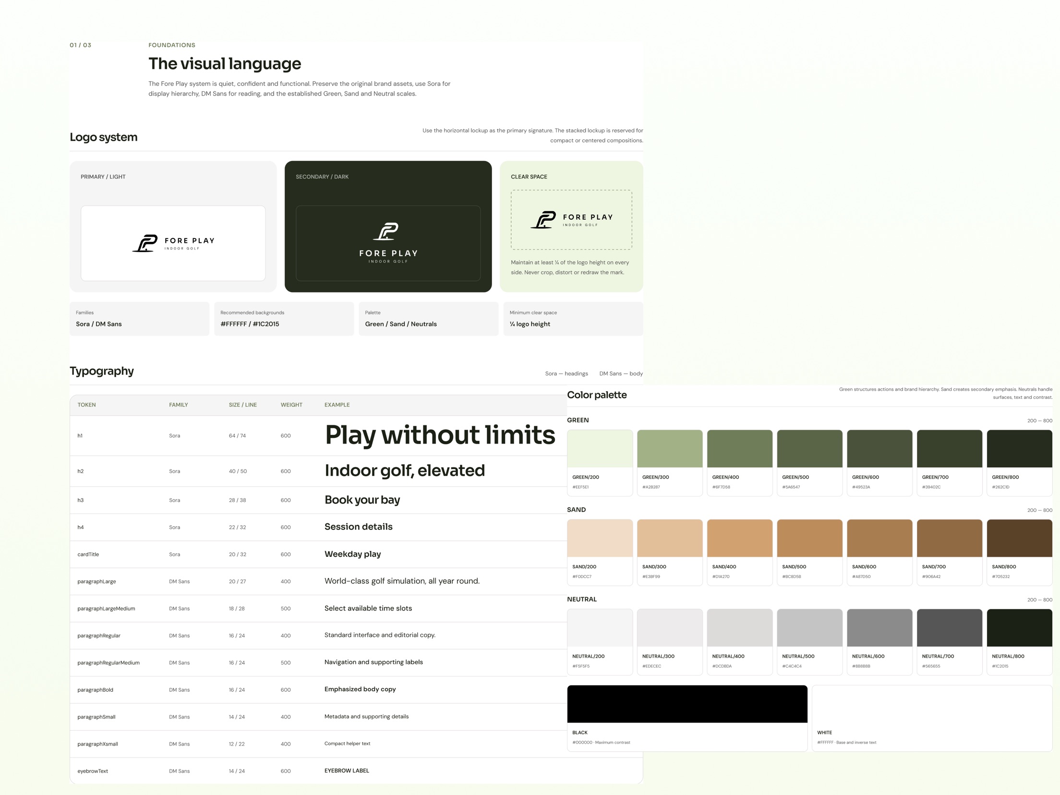Pick the GREEN/400 swatch
The image size is (1060, 795).
click(x=740, y=463)
